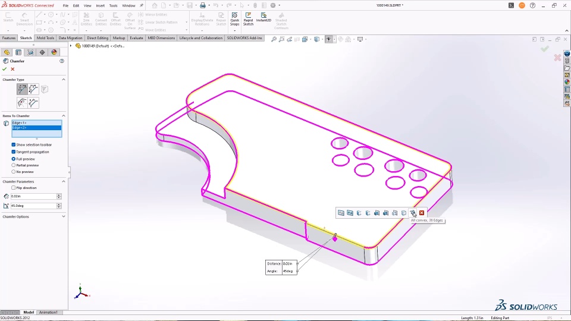Select Full preview radio button

pyautogui.click(x=14, y=159)
